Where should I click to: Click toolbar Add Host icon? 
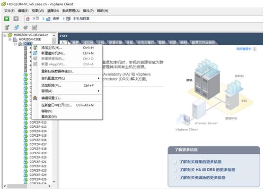click(x=7, y=27)
